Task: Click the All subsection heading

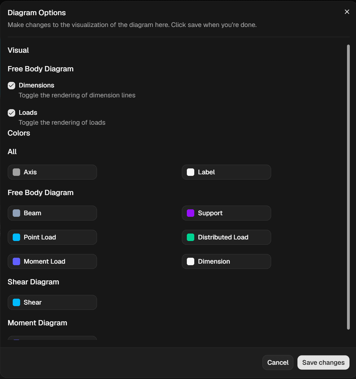Action: click(12, 152)
